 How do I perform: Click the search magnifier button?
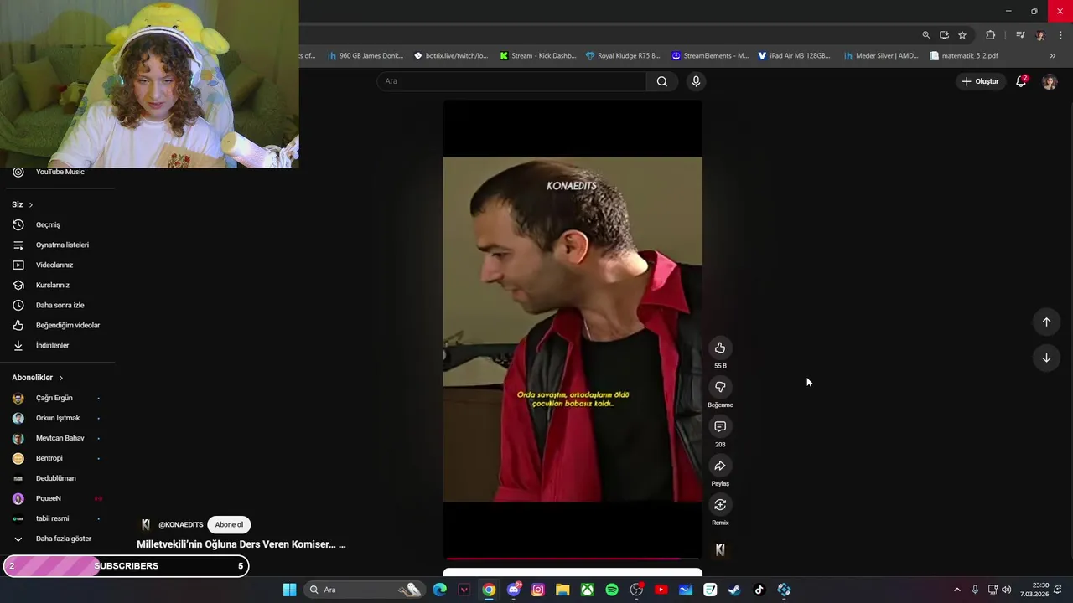(x=662, y=81)
